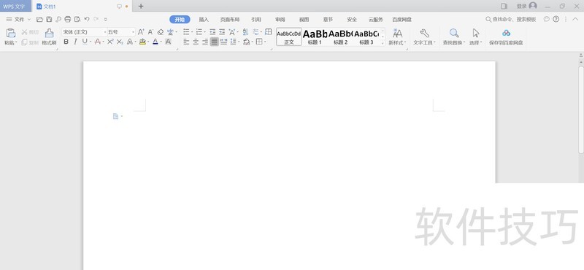Toggle Strikethrough formatting
Image resolution: width=584 pixels, height=270 pixels.
[98, 42]
